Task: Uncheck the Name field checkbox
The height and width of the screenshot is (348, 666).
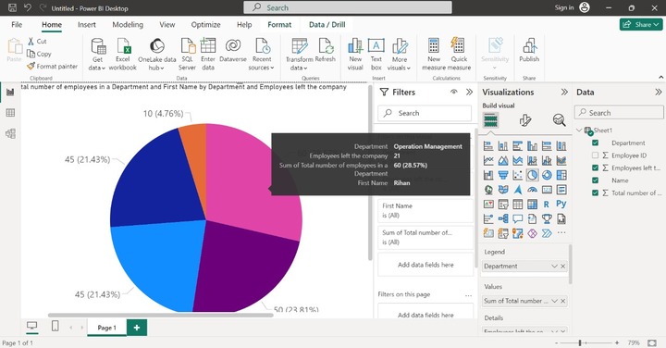Action: tap(595, 180)
